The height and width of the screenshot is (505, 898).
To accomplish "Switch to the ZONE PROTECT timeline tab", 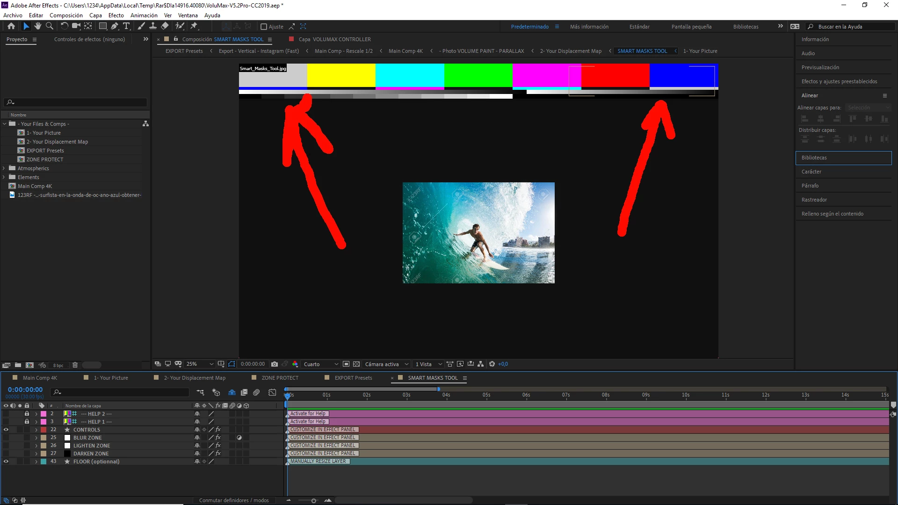I will coord(280,378).
